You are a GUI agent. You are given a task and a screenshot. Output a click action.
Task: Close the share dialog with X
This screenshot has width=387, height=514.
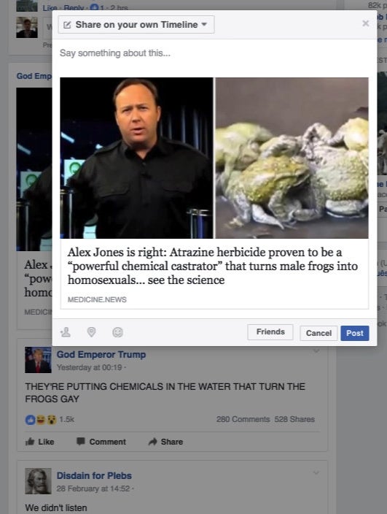point(365,23)
